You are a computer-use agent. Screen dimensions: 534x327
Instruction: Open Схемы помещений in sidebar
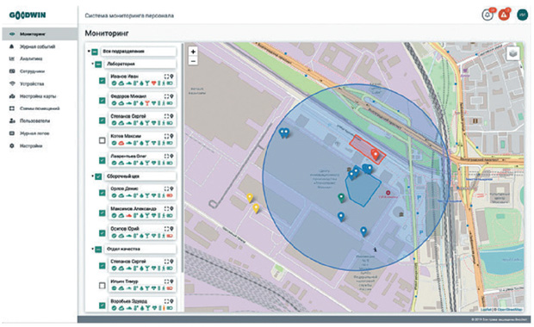click(x=40, y=108)
